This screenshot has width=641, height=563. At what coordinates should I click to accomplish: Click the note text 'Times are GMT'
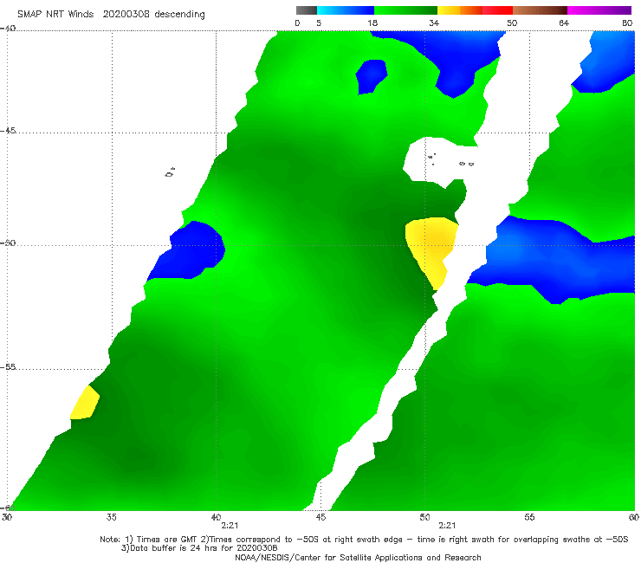(x=165, y=540)
